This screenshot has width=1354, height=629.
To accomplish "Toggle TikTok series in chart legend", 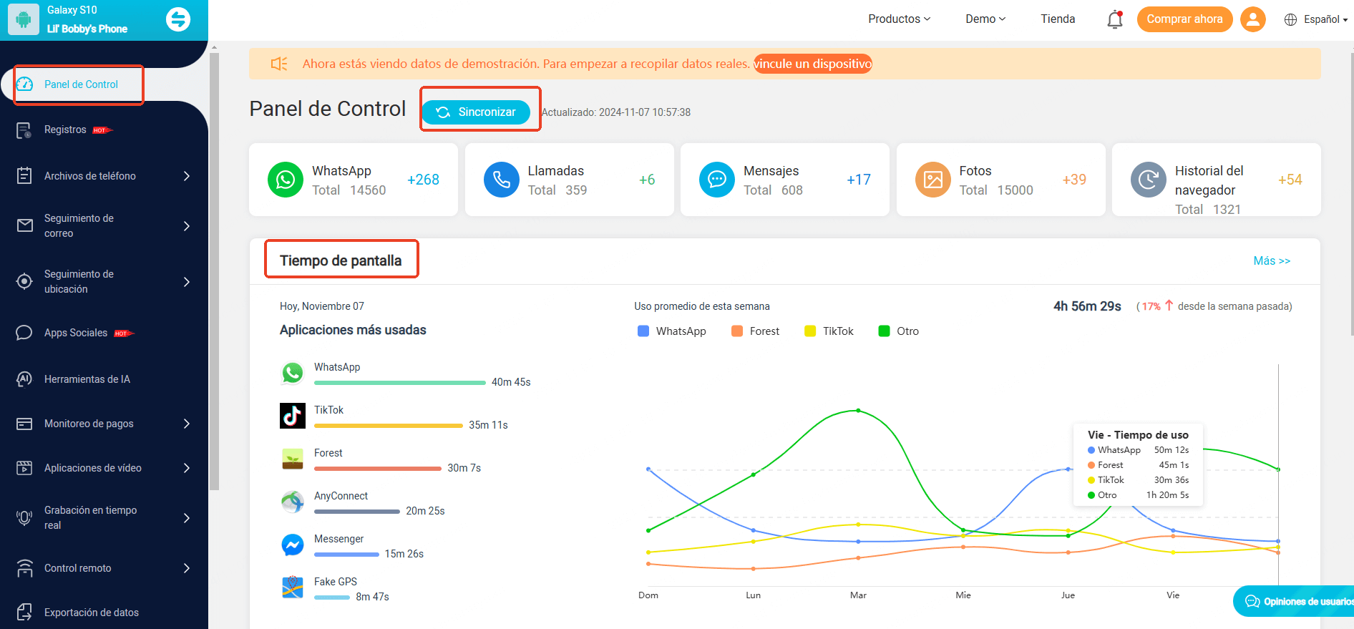I will (x=829, y=331).
